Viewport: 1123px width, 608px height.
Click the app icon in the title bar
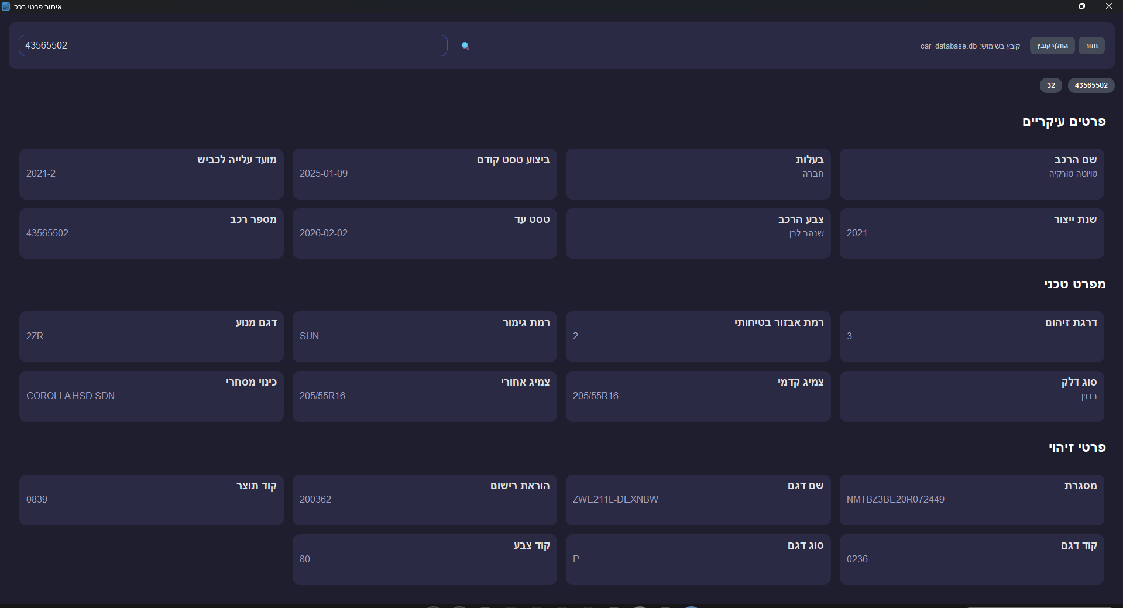coord(6,6)
